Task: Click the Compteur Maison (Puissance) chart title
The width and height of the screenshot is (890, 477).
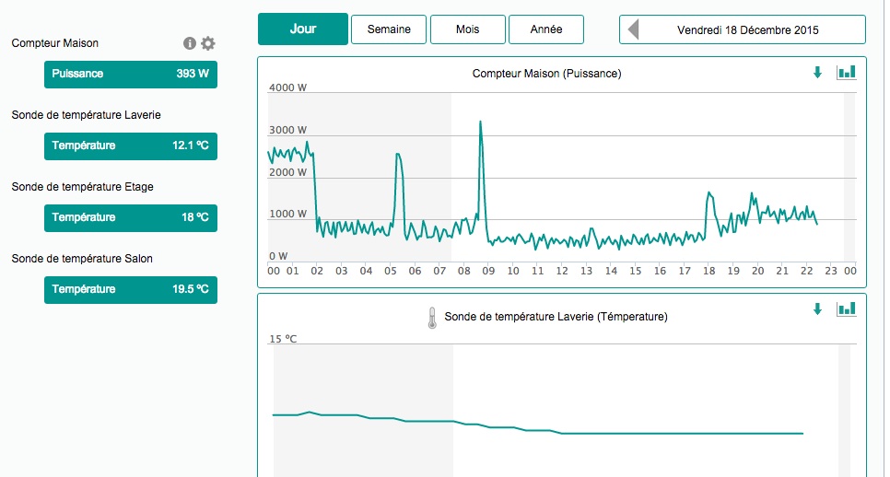Action: coord(546,73)
